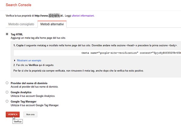The height and width of the screenshot is (126, 181).
Task: Click the Tag HTML label text
Action: point(17,34)
